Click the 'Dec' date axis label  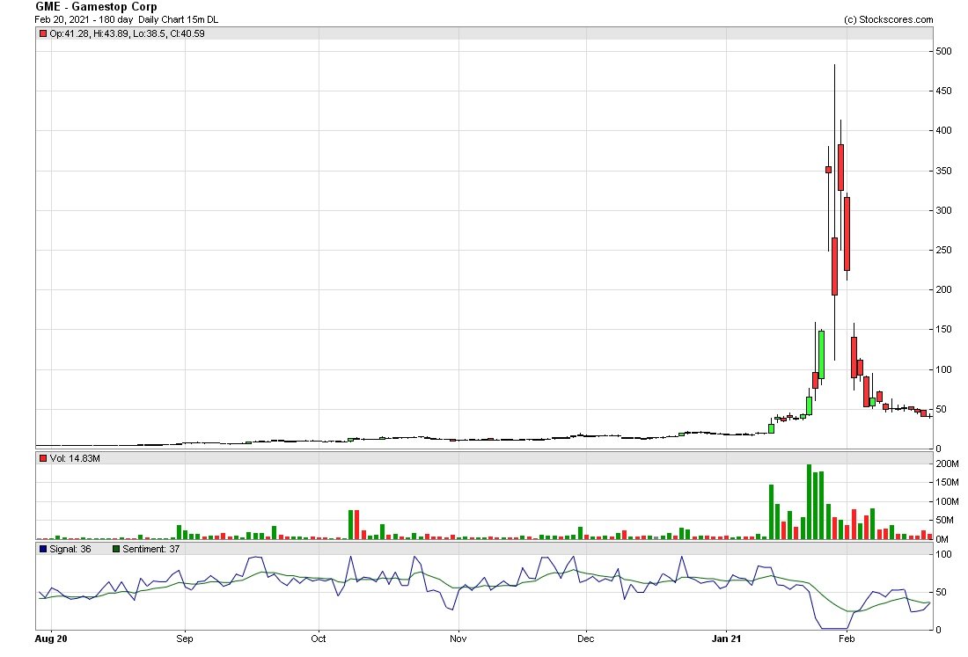586,639
